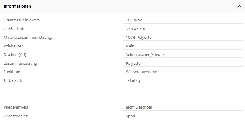The height and width of the screenshot is (124, 245).
Task: Click the 33 x 45 cm value
Action: click(135, 29)
